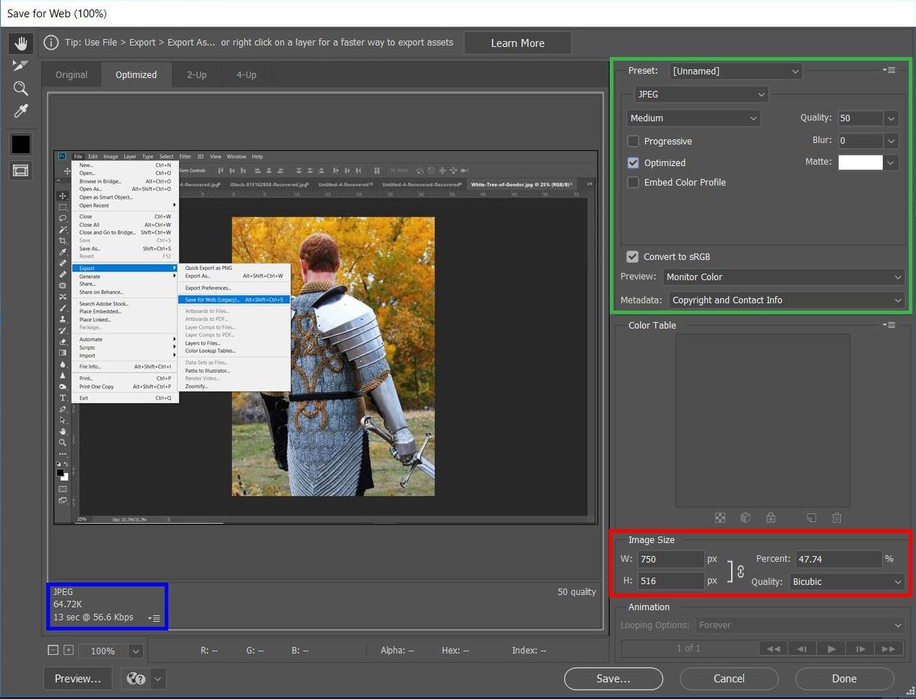Open the JPEG file format dropdown
The height and width of the screenshot is (699, 916).
(701, 94)
